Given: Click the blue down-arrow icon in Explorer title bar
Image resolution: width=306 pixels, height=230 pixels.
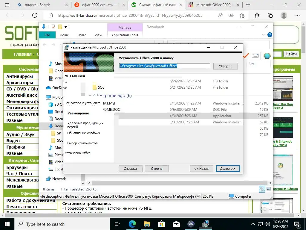Looking at the screenshot, I should pos(44,27).
